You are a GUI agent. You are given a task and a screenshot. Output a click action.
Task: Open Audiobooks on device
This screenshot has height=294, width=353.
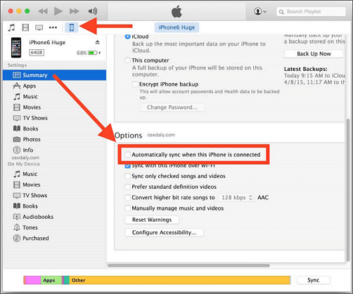(55, 217)
